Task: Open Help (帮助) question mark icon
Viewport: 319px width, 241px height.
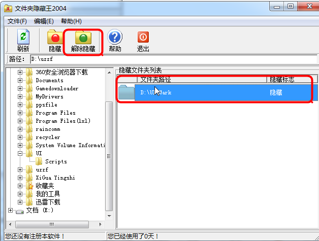Action: 115,37
